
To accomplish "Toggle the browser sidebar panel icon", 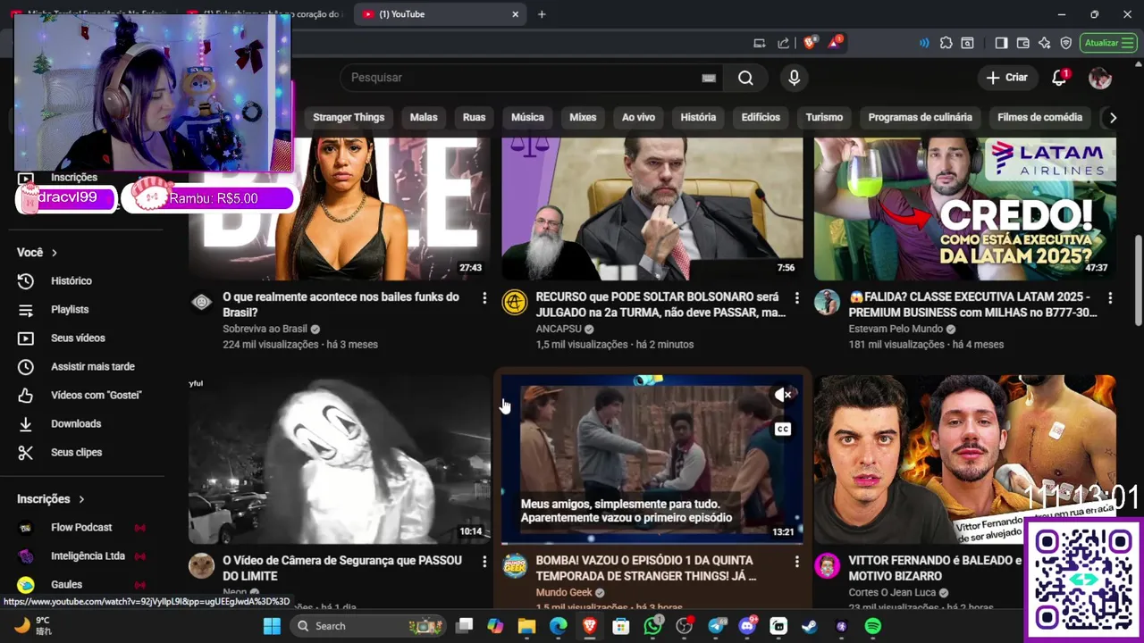I will pos(1001,43).
